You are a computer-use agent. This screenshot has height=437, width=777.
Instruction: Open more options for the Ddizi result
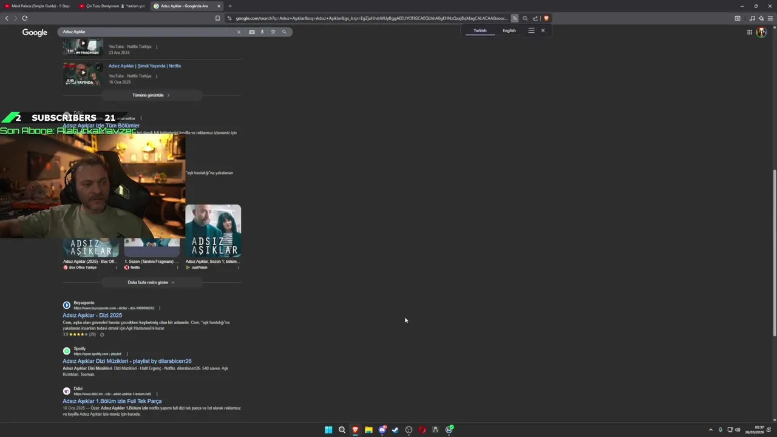(157, 394)
